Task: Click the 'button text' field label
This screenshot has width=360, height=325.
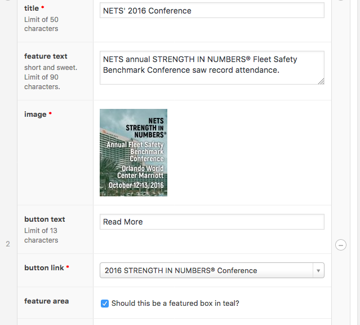Action: [45, 219]
